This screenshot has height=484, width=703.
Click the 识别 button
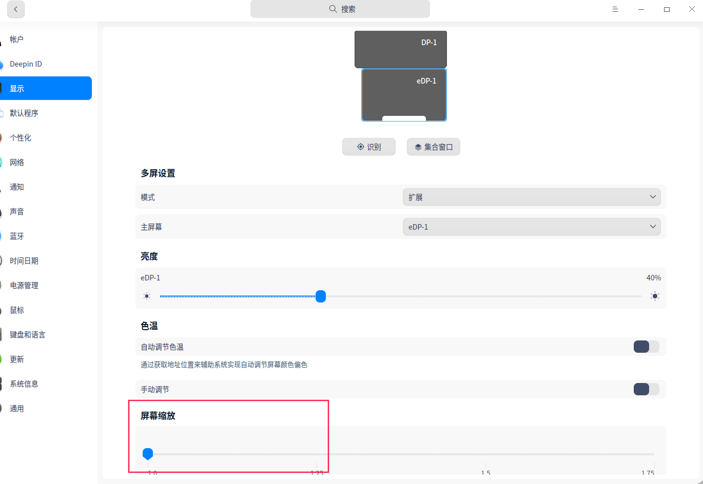[369, 147]
